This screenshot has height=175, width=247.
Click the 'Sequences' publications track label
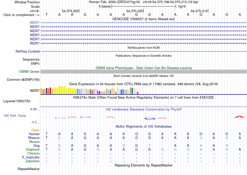click(31, 59)
